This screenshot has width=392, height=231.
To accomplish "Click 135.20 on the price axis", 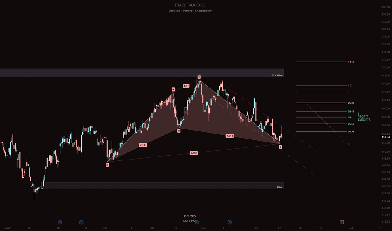I will tap(386, 221).
